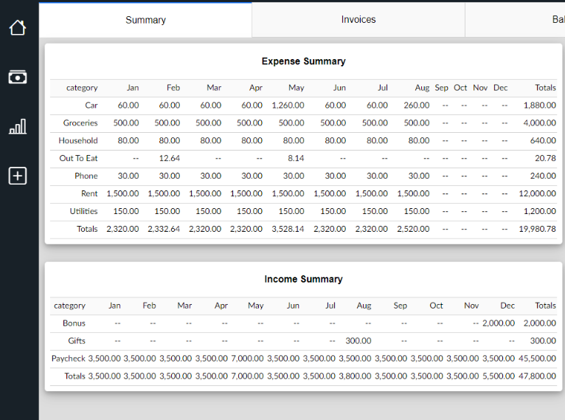Select the Groceries expense category

pyautogui.click(x=80, y=123)
